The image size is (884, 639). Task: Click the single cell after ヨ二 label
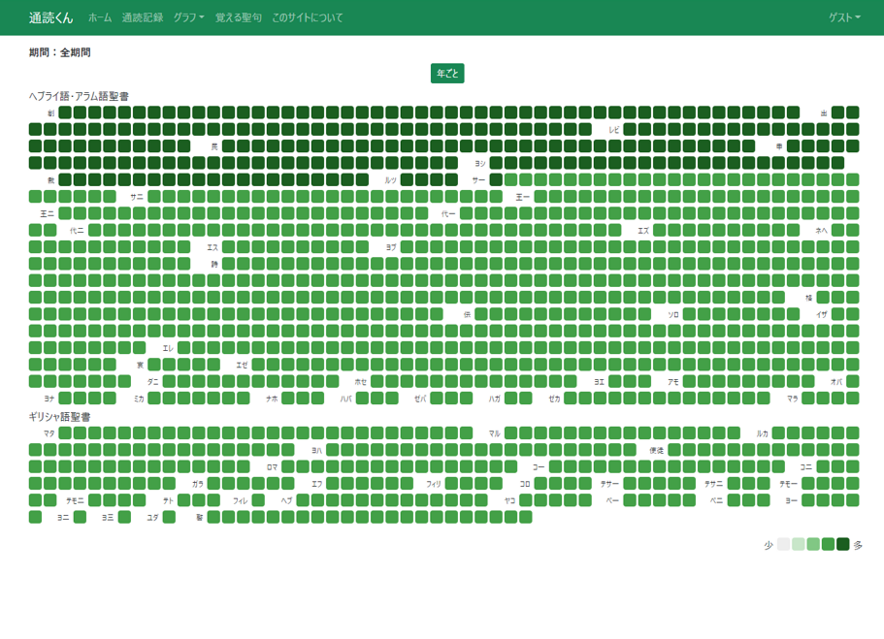tap(80, 517)
